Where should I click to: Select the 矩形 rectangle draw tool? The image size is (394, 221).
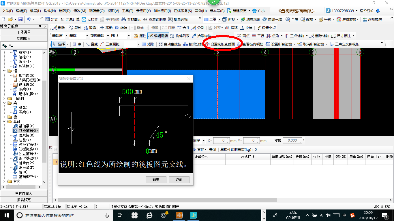[148, 44]
